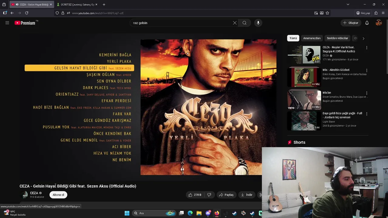The height and width of the screenshot is (218, 388).
Task: Open account avatar menu on YouTube
Action: pyautogui.click(x=379, y=23)
